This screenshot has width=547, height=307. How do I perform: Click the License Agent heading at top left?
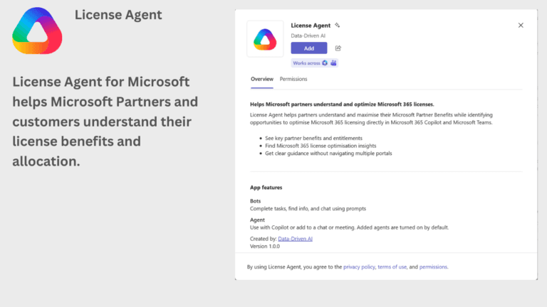118,14
